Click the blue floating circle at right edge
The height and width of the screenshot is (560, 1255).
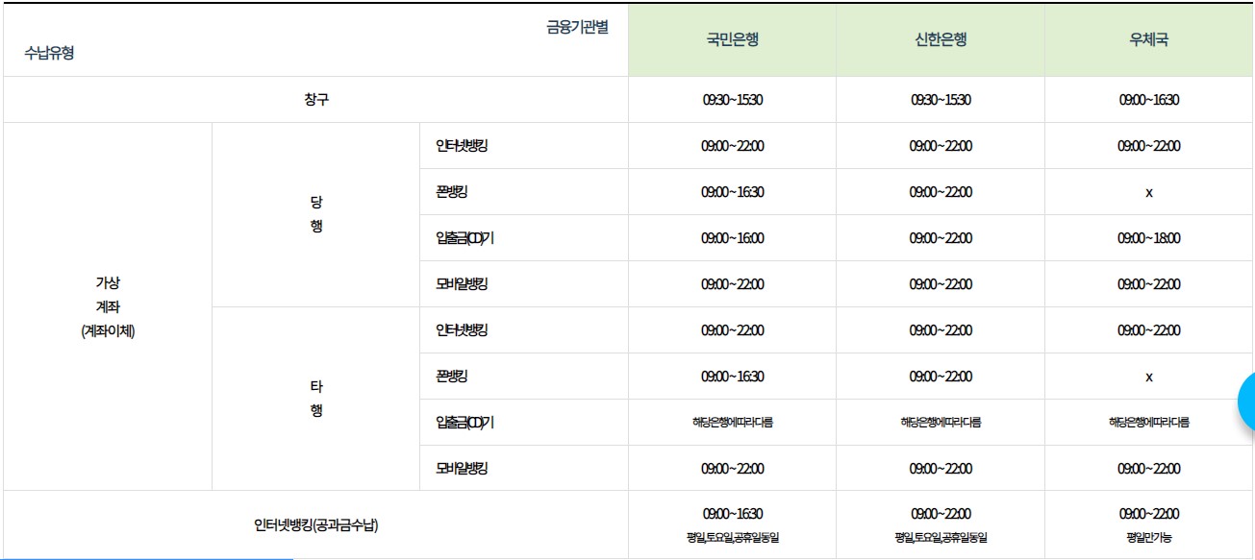pos(1246,402)
